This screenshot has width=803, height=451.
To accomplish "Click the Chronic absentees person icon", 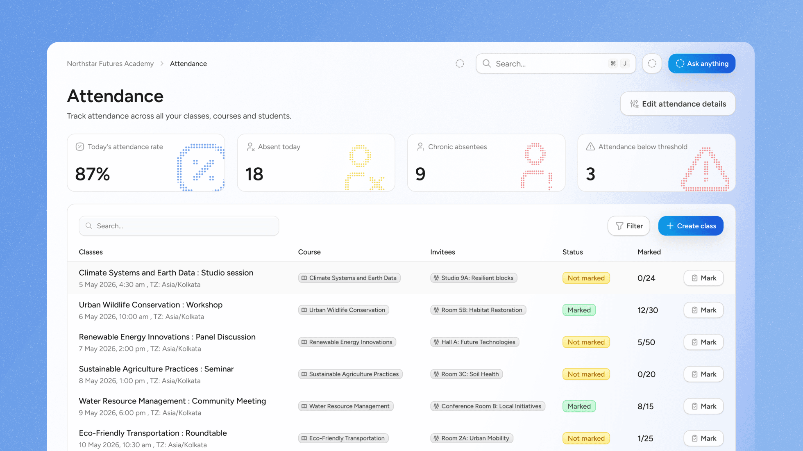I will click(420, 147).
